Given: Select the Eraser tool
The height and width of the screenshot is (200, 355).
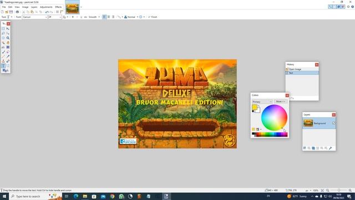Looking at the screenshot, I should coord(8,52).
